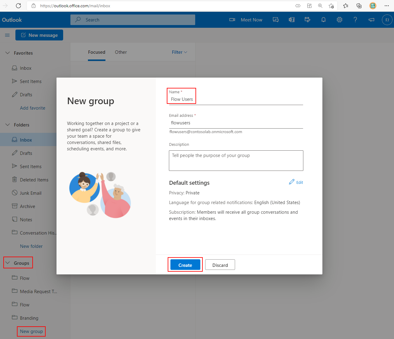Click the browser refresh icon
The width and height of the screenshot is (394, 339).
click(x=18, y=6)
